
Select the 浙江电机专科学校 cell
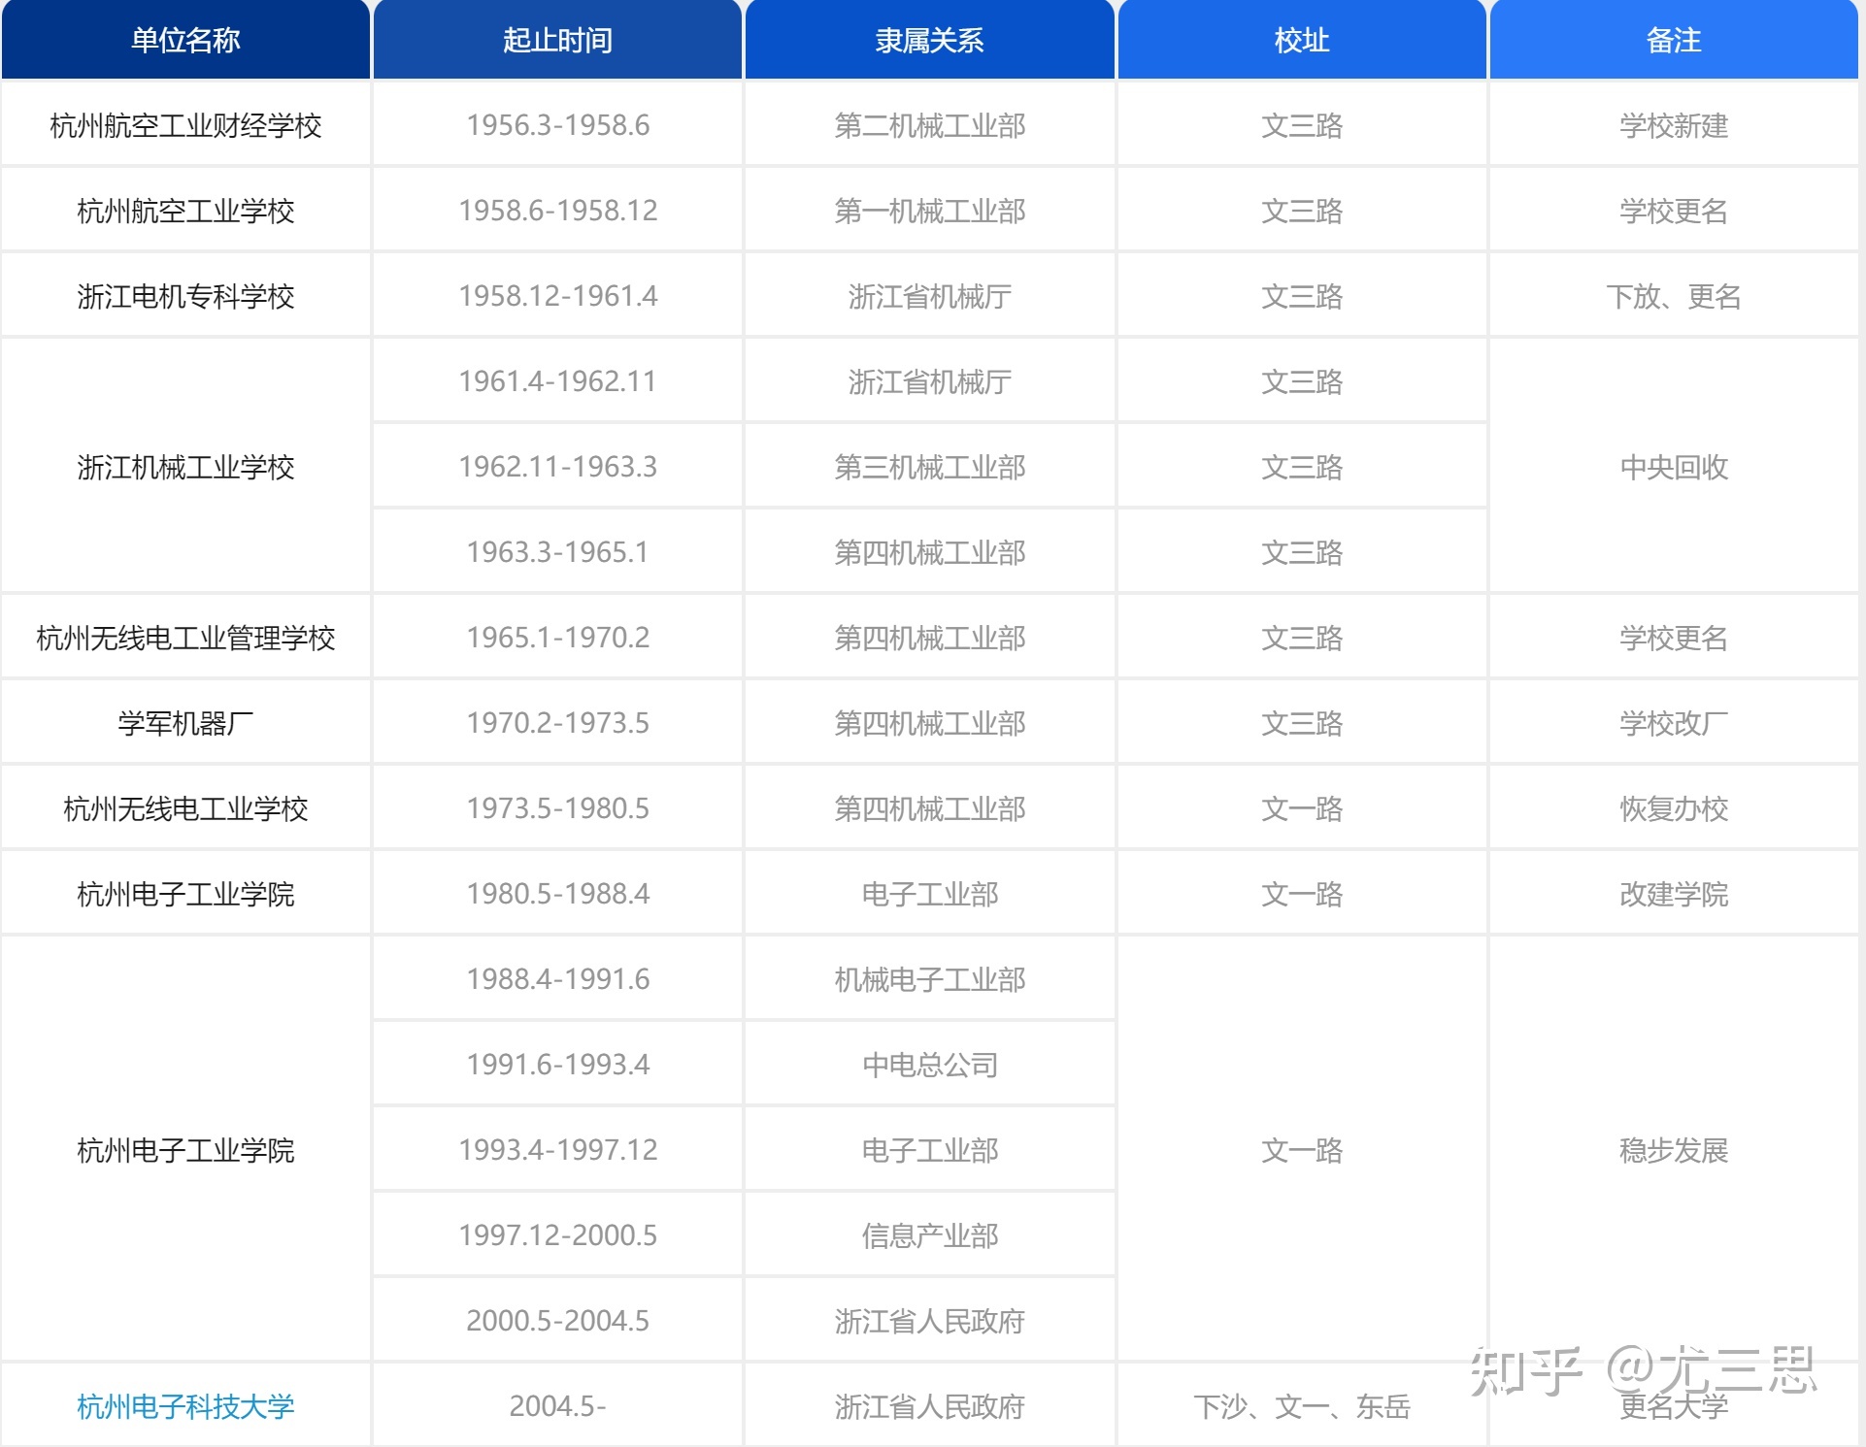tap(185, 295)
